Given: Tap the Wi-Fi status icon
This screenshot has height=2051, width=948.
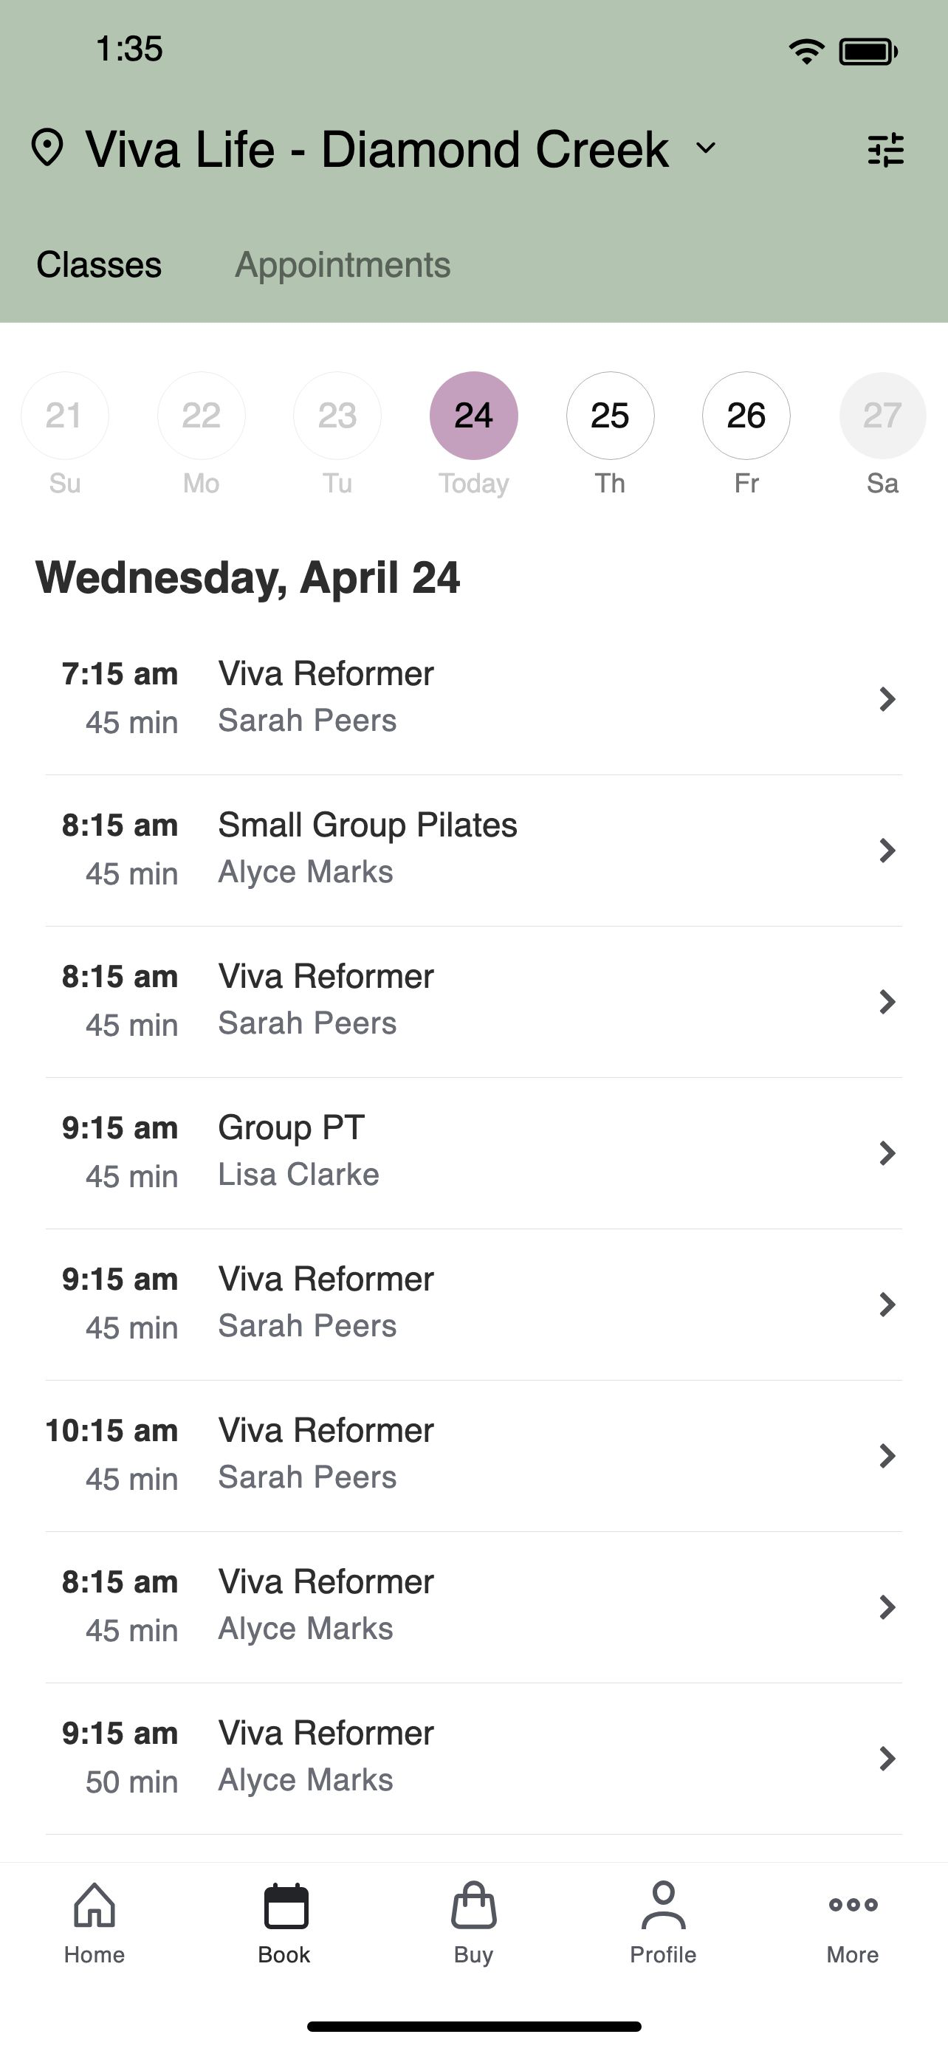Looking at the screenshot, I should [x=806, y=52].
